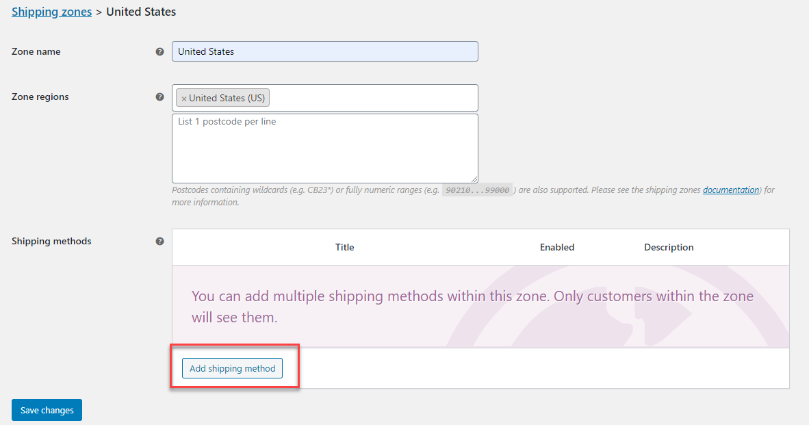Viewport: 809px width, 425px height.
Task: Click the Description column header
Action: coord(669,247)
